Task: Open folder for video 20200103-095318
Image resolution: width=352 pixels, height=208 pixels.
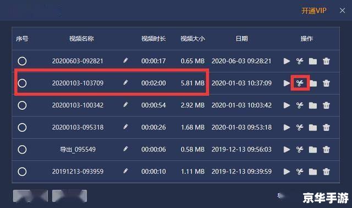Action: [x=313, y=127]
